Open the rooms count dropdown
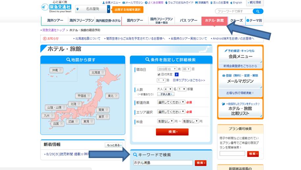The height and width of the screenshot is (170, 301). point(182,89)
